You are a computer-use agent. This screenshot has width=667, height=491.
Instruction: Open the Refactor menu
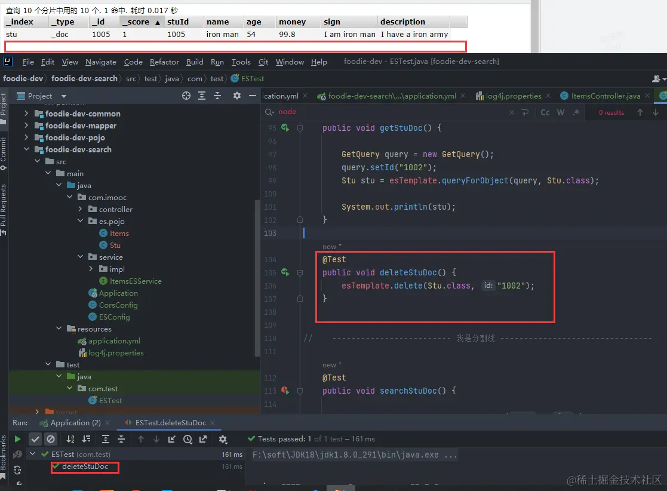pyautogui.click(x=164, y=62)
